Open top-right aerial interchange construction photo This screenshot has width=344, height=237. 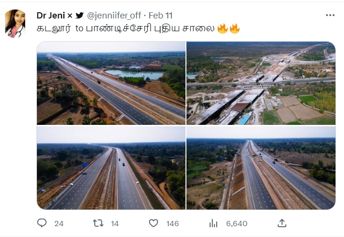[261, 83]
